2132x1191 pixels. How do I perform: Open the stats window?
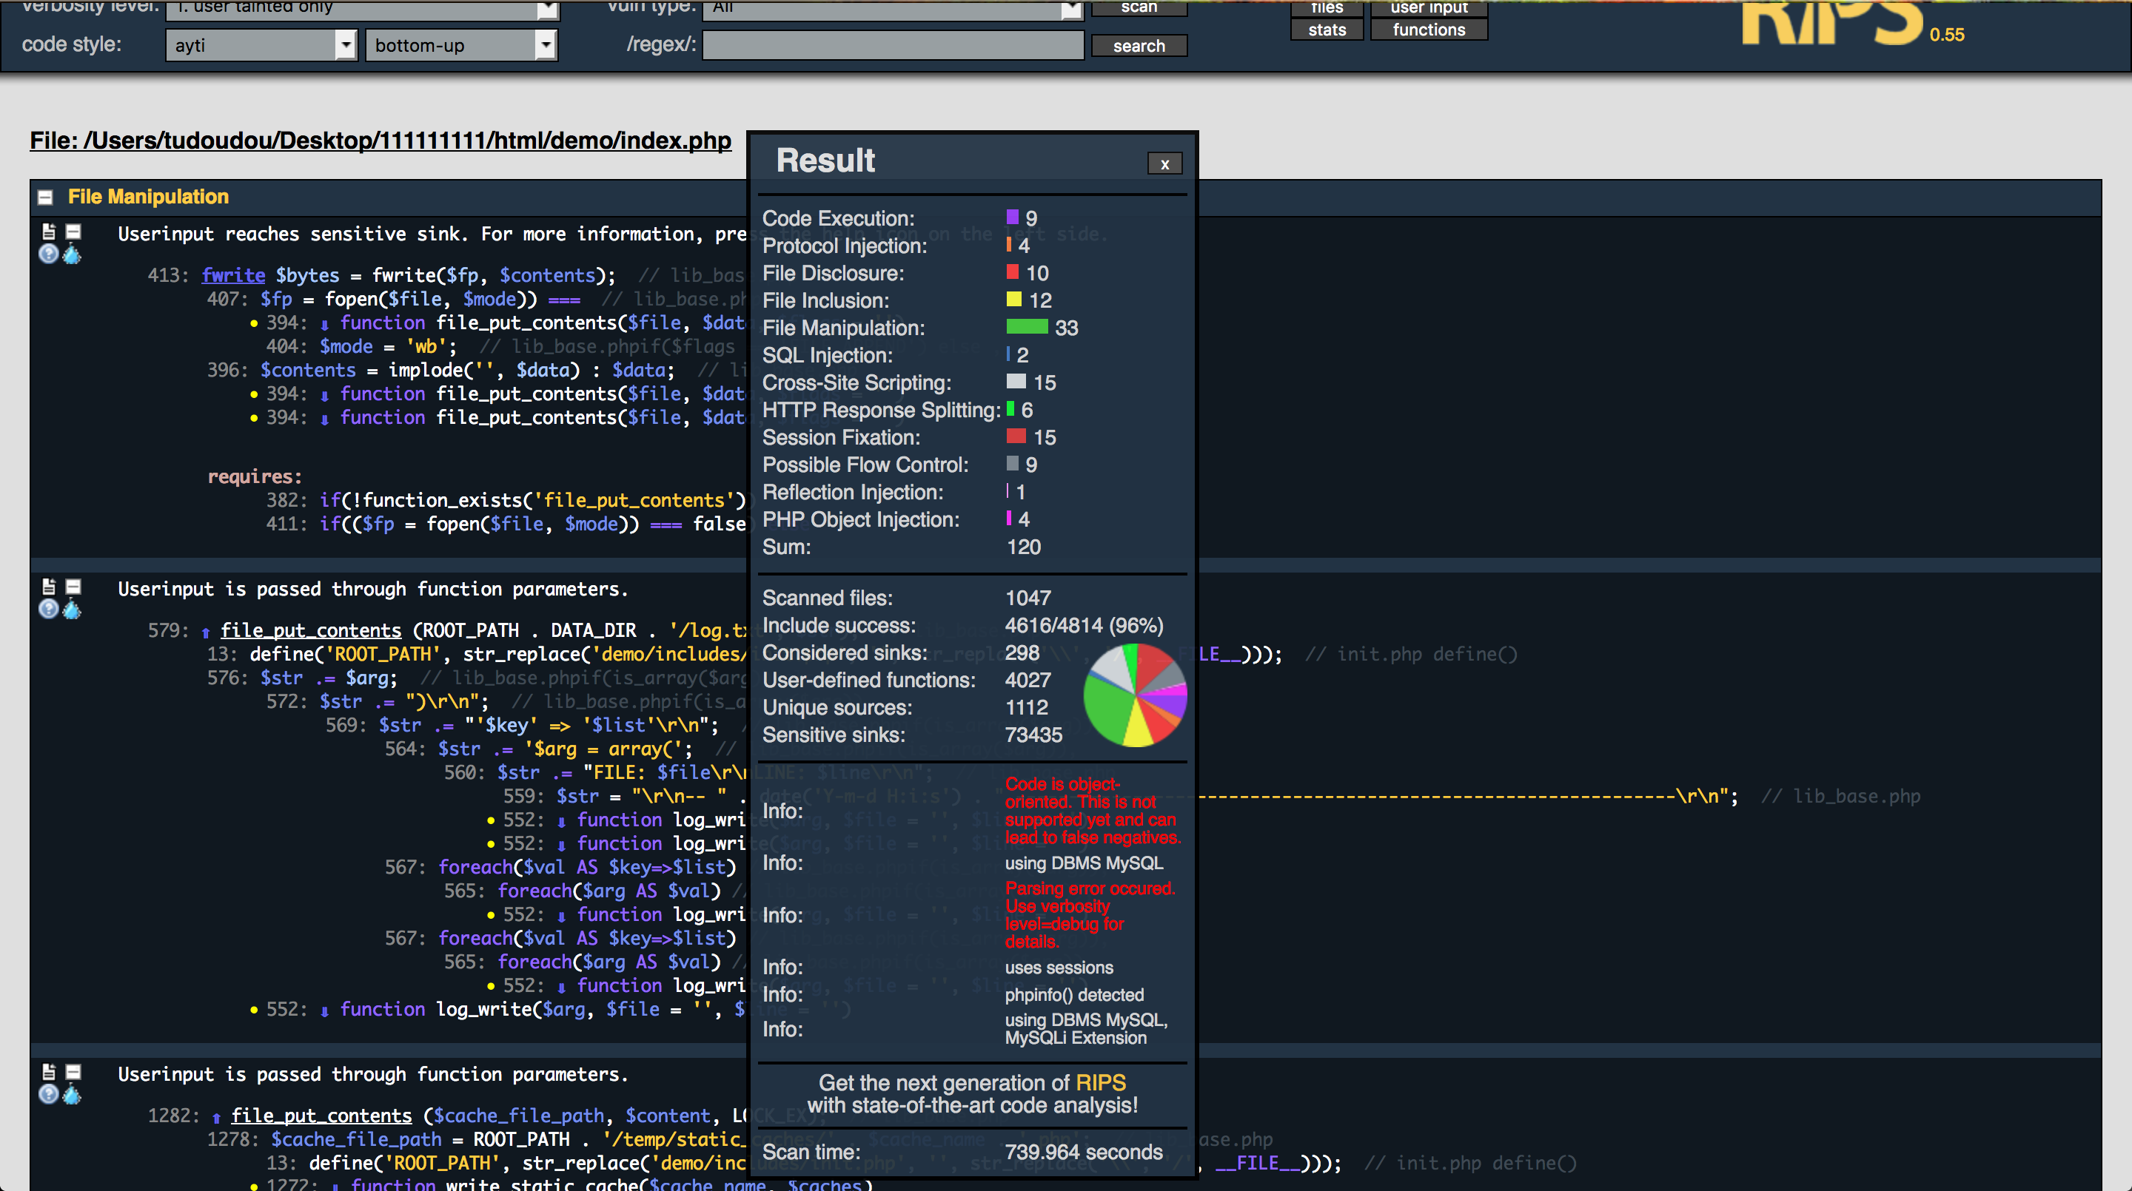click(1327, 30)
